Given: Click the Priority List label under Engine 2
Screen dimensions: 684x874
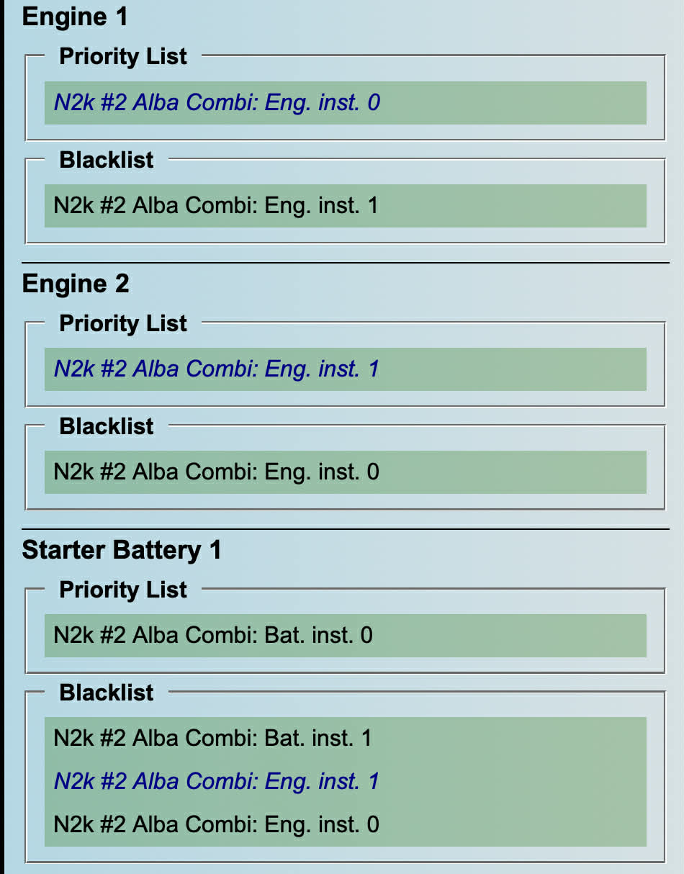Looking at the screenshot, I should [123, 323].
